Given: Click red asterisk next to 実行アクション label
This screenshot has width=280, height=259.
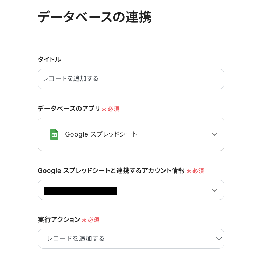Looking at the screenshot, I should tap(84, 220).
